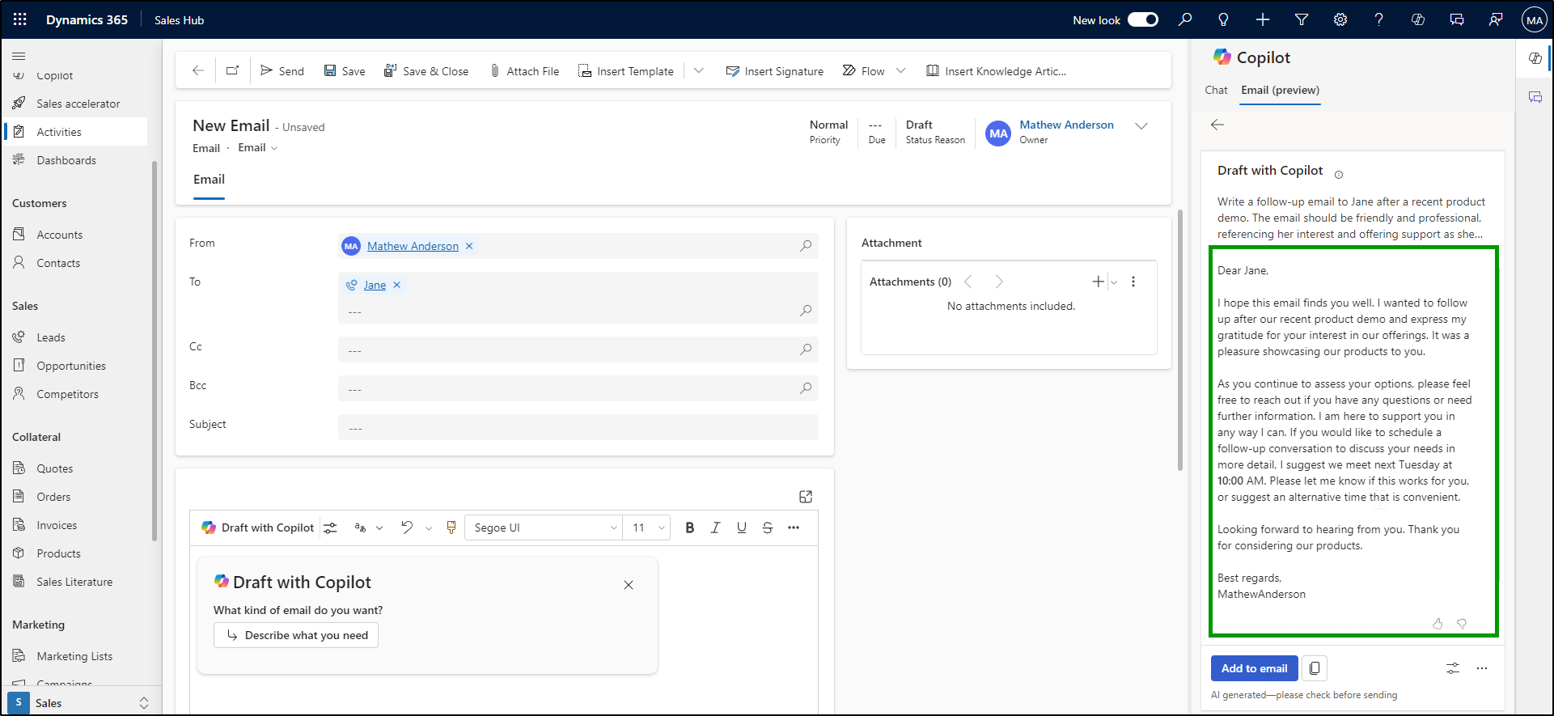Screen dimensions: 1554x716
Task: Open Activities in the sidebar
Action: [x=77, y=132]
